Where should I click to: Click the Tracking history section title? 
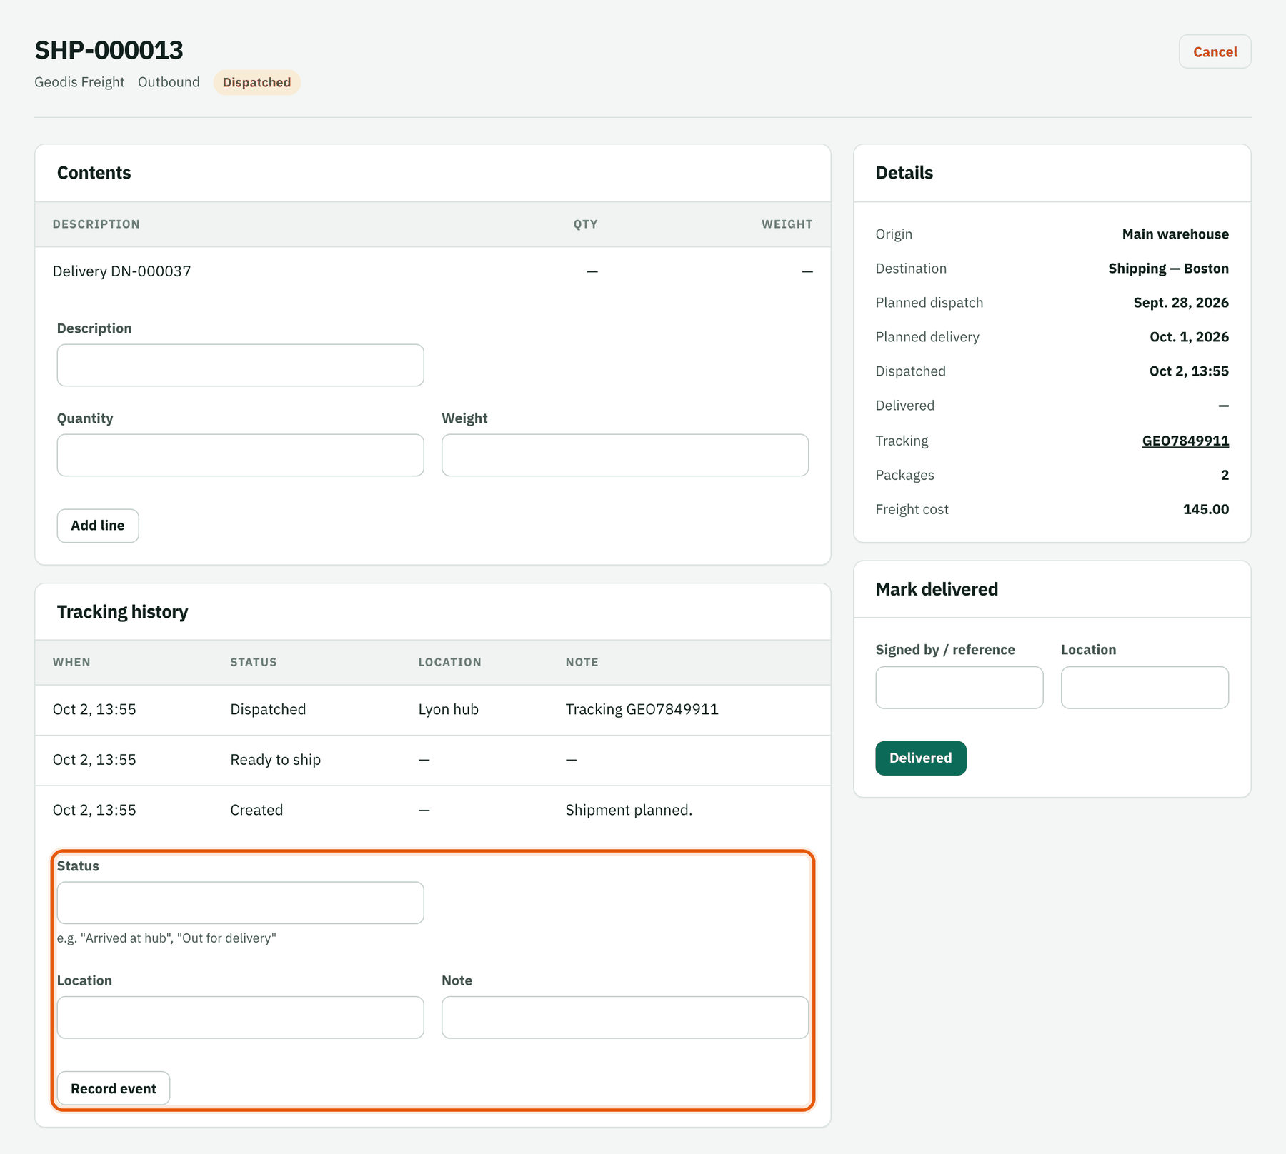tap(122, 612)
